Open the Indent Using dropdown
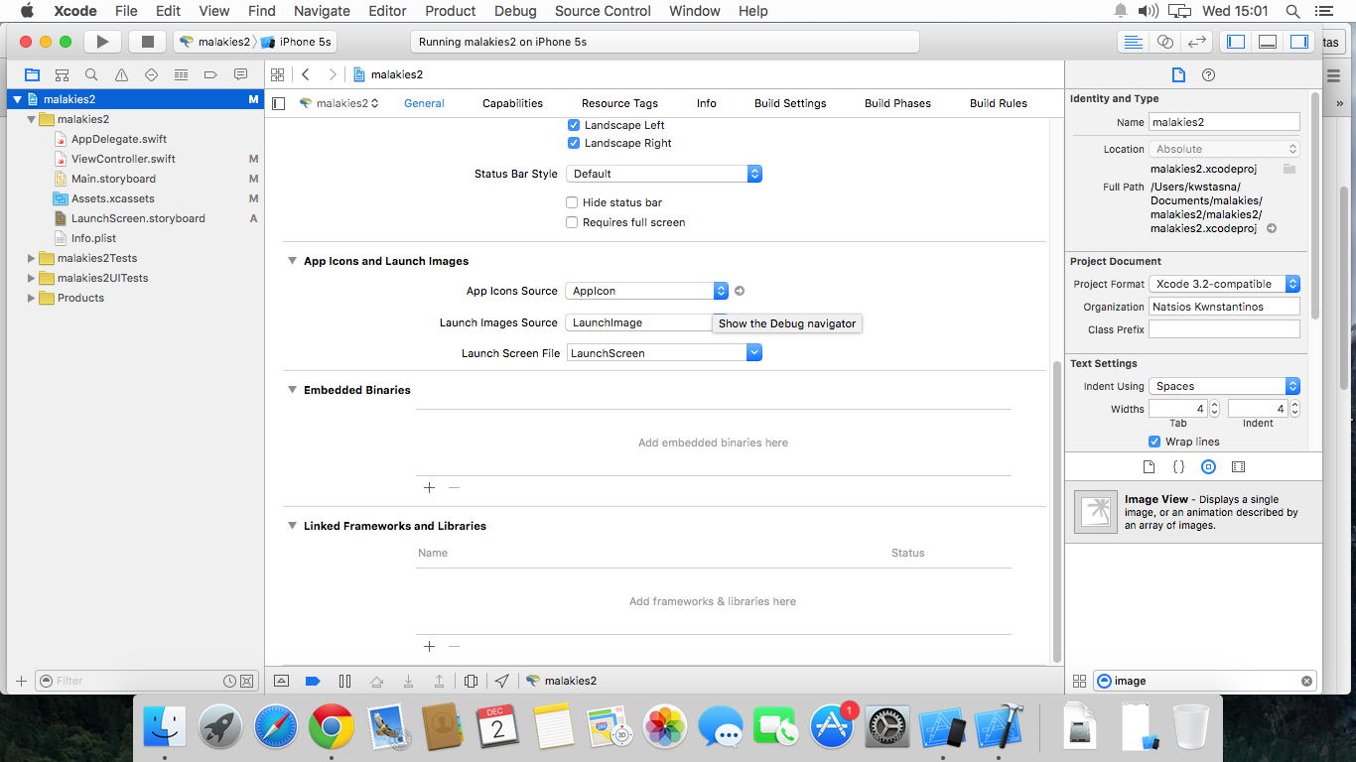Screen dimensions: 1356x762 [x=1224, y=386]
